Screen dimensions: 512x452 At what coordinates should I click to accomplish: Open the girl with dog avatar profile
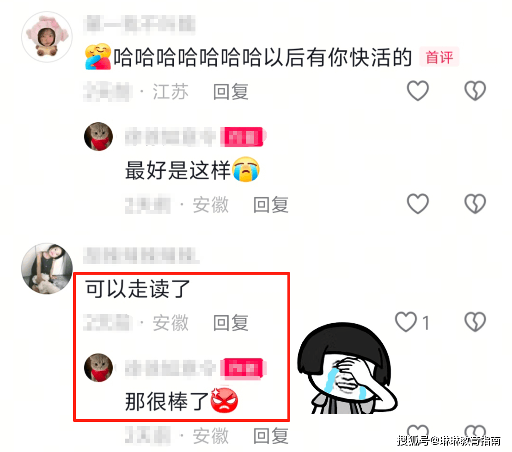(x=47, y=268)
